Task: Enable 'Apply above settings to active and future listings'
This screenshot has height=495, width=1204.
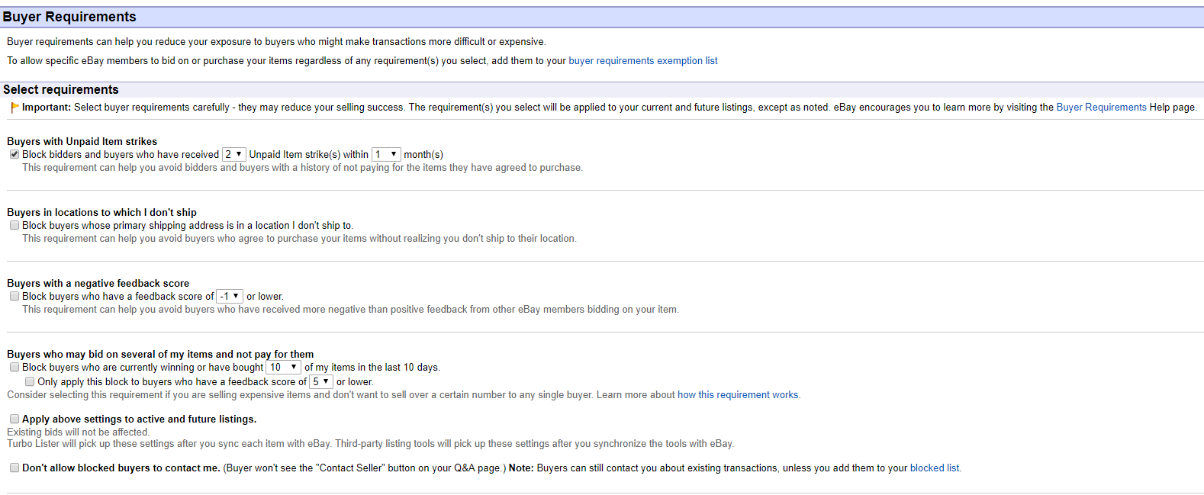Action: (x=14, y=419)
